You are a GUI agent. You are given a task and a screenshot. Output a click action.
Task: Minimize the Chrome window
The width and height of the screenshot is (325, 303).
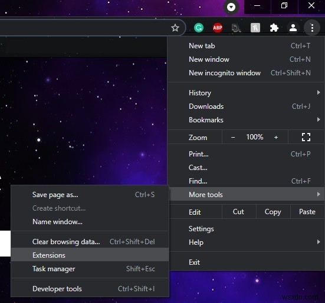click(257, 6)
